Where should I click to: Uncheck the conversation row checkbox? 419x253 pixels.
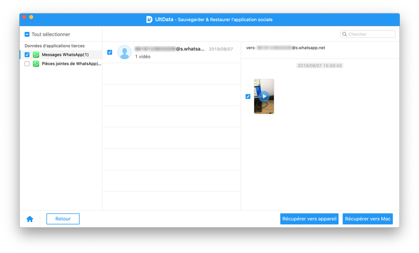tap(110, 52)
